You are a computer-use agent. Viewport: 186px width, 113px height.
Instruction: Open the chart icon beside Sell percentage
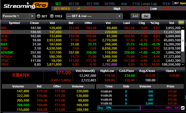tap(182, 108)
